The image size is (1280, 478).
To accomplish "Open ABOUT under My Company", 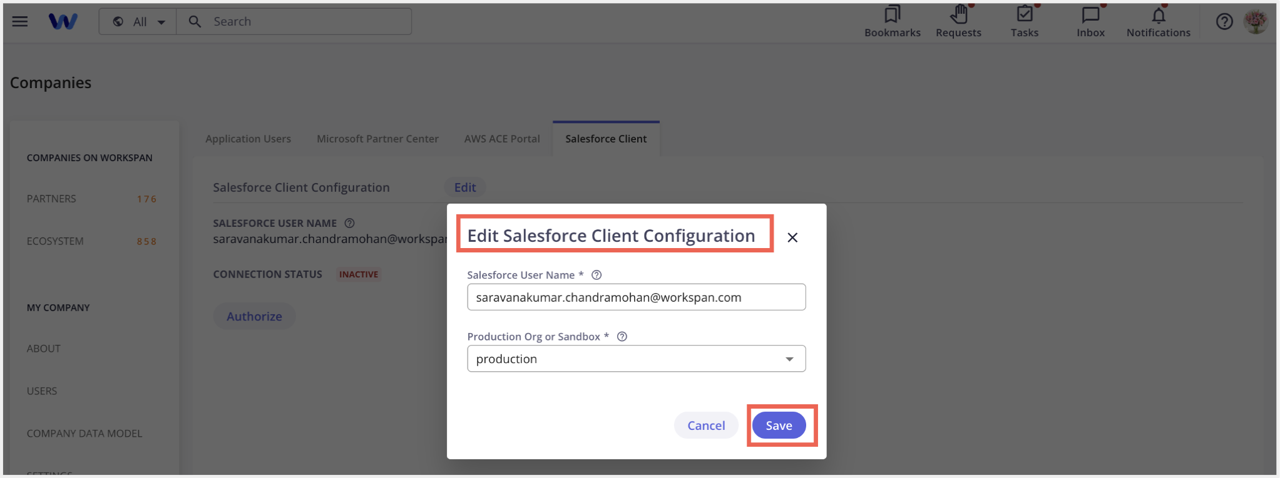I will (44, 349).
